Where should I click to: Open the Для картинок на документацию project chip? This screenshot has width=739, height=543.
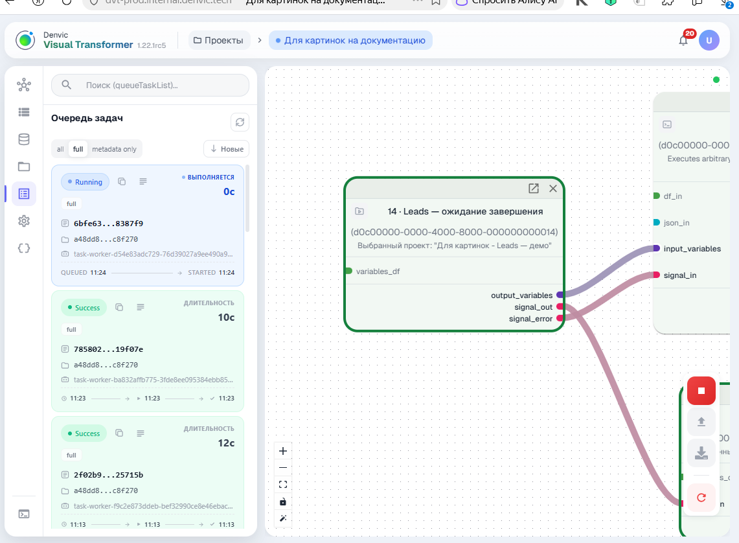click(x=350, y=41)
